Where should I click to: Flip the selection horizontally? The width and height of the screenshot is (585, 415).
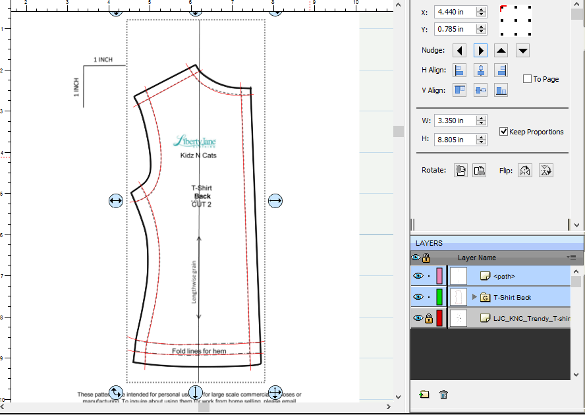[524, 171]
